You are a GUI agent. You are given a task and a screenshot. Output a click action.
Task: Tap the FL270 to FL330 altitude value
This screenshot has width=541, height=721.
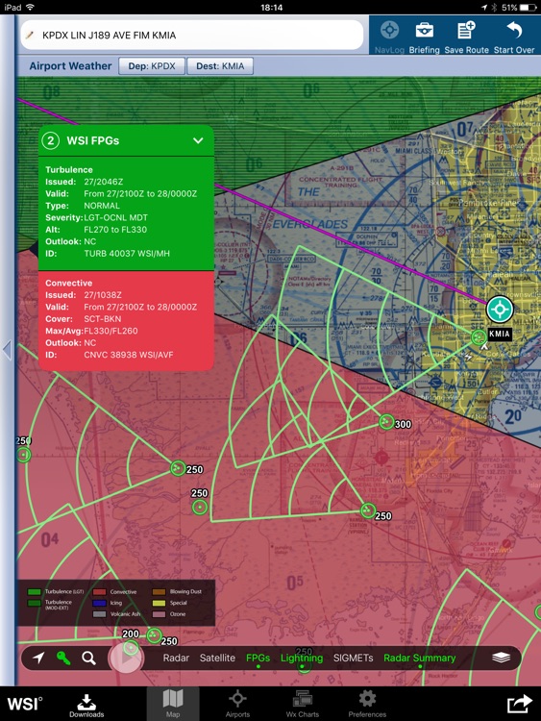coord(115,230)
